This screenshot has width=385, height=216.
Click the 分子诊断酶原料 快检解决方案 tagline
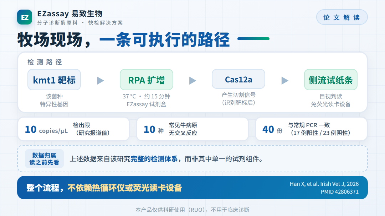coord(80,23)
